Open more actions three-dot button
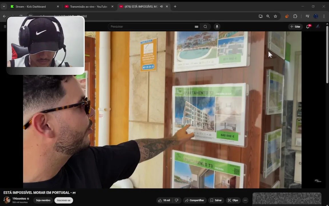The image size is (329, 206). tap(245, 200)
